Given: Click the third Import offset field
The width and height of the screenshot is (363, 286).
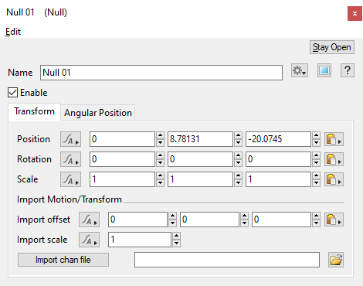Looking at the screenshot, I should 281,220.
